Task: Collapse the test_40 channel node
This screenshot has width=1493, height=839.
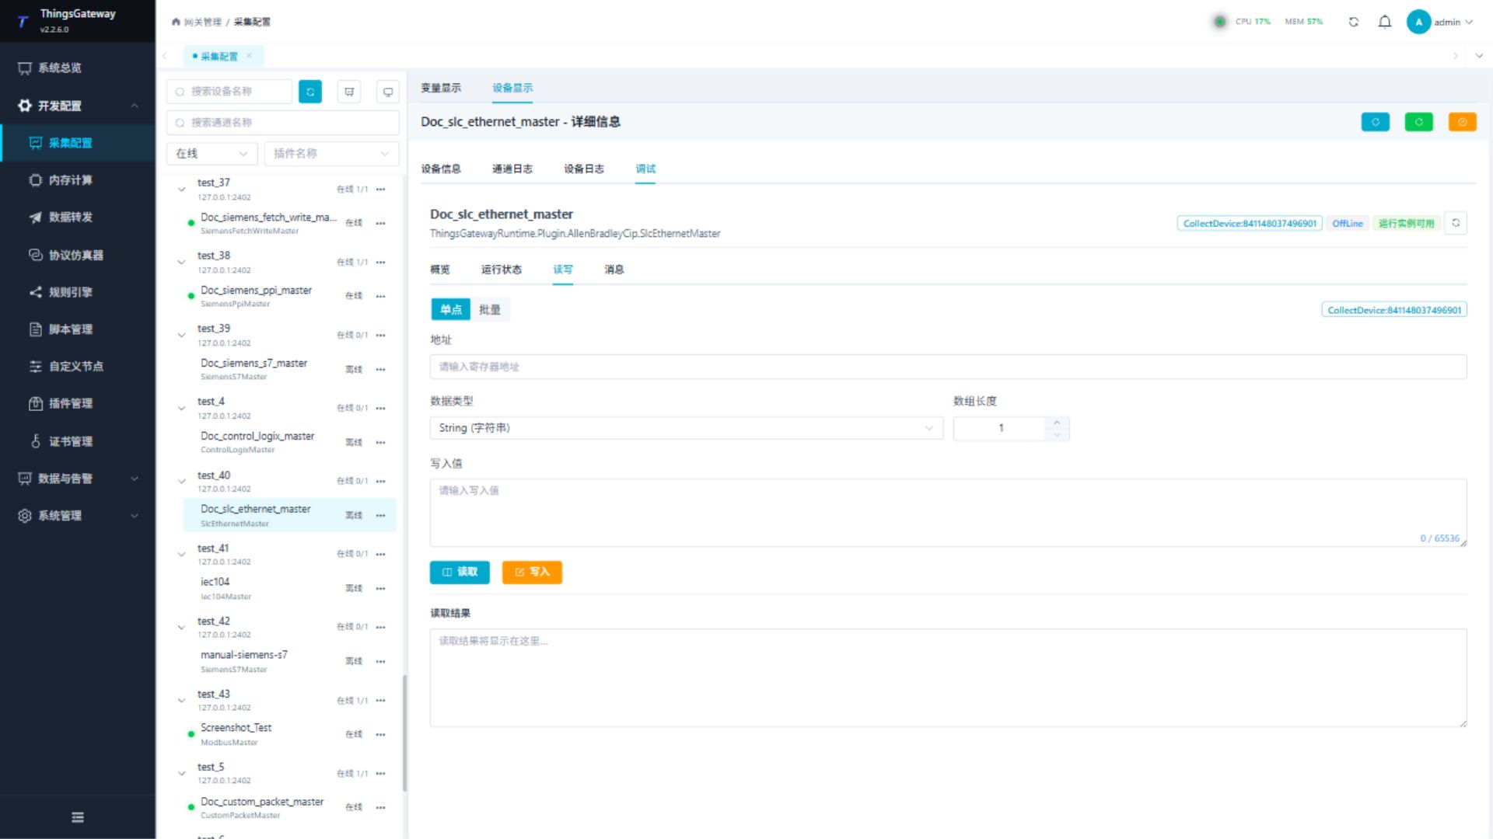Action: tap(181, 481)
